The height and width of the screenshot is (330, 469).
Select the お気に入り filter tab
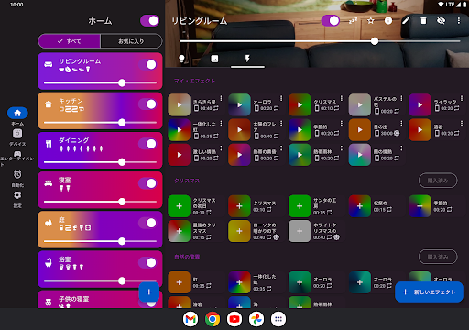pos(131,41)
